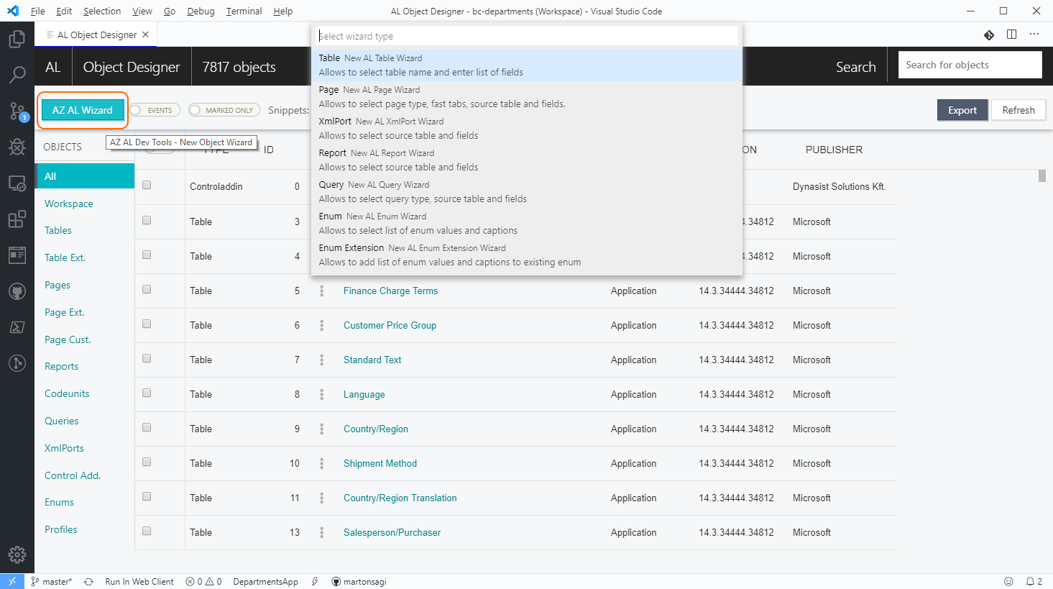Open notifications bell in status bar
Image resolution: width=1053 pixels, height=589 pixels.
pos(1034,581)
